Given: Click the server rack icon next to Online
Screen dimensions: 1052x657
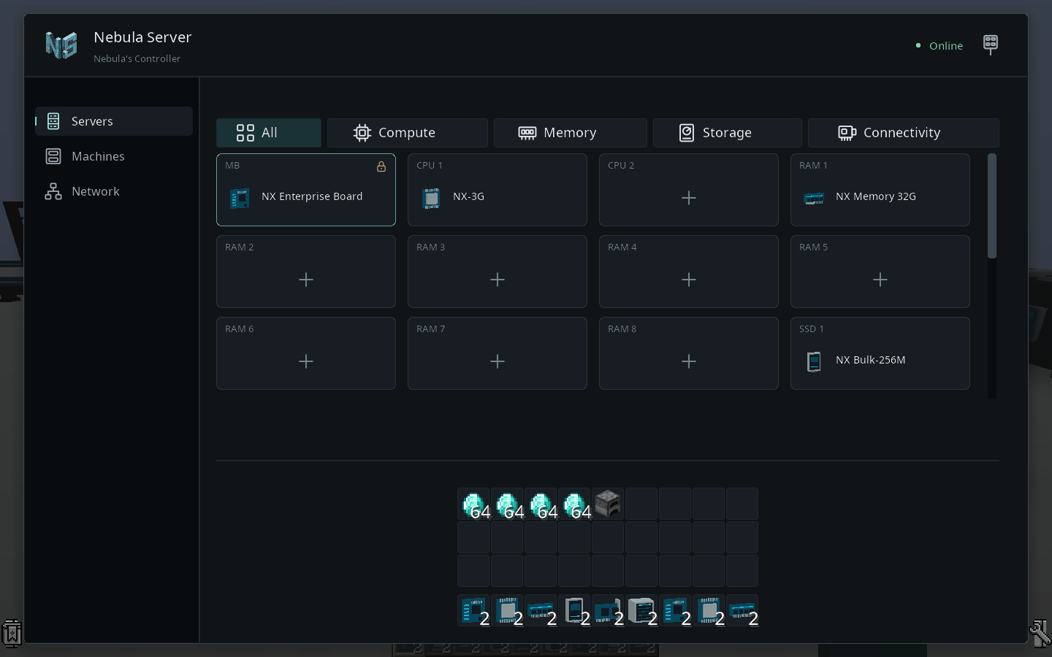Looking at the screenshot, I should (991, 45).
